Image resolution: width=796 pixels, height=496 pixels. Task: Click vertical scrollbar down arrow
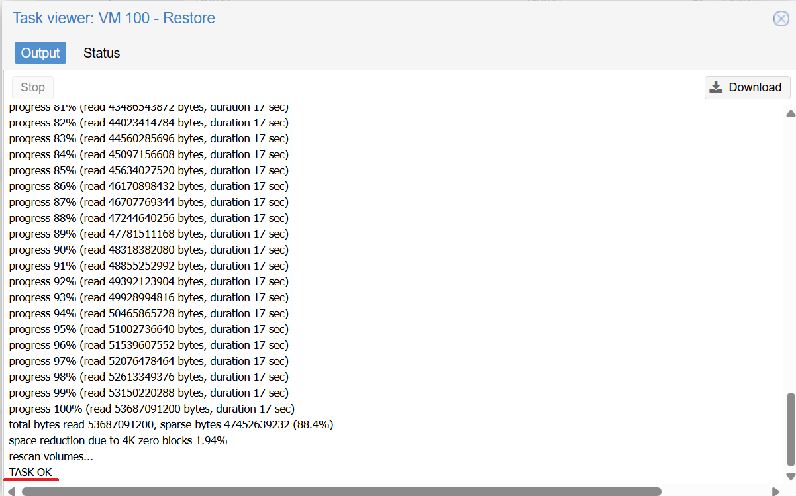[x=790, y=477]
